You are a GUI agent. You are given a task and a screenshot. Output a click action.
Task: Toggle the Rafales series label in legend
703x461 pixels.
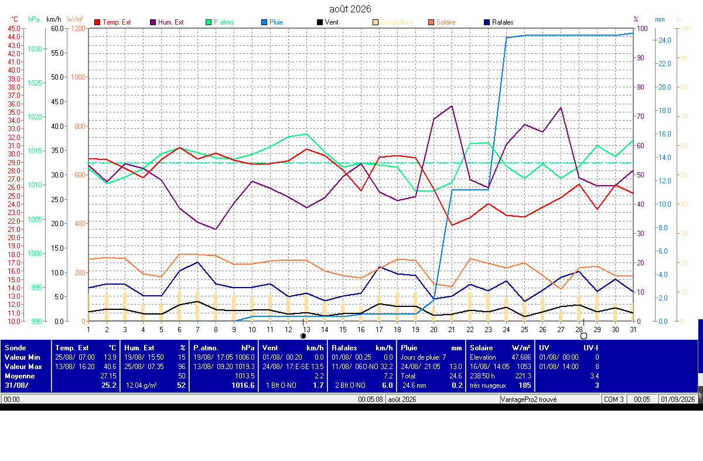pos(503,22)
